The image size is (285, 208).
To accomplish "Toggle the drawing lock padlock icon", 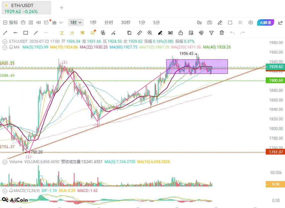I will click(181, 33).
